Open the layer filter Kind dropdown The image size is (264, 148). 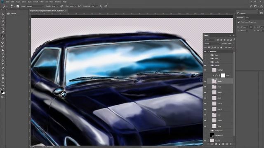[210, 40]
